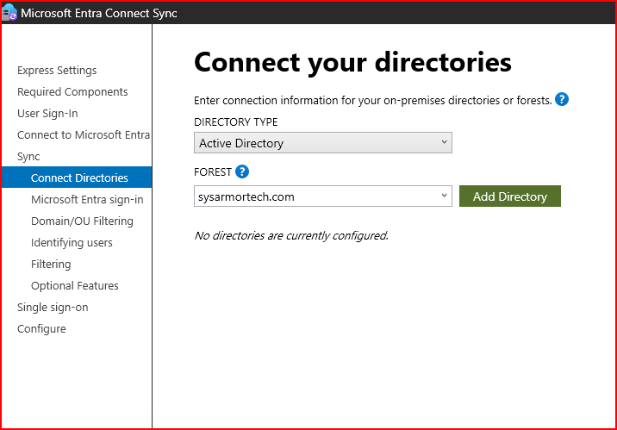This screenshot has width=617, height=430.
Task: Click 'No directories are currently configured.' text
Action: 291,235
